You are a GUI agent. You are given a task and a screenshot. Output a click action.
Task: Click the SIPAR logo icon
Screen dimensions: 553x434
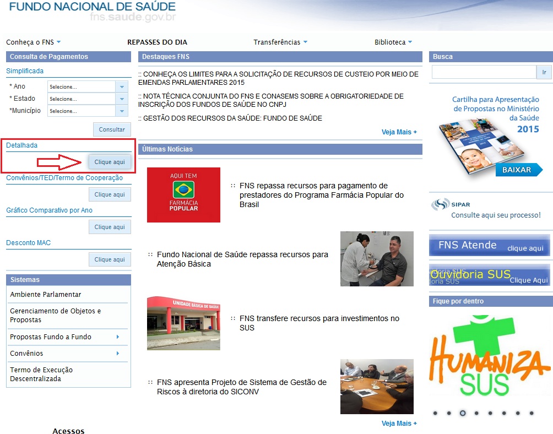click(440, 204)
